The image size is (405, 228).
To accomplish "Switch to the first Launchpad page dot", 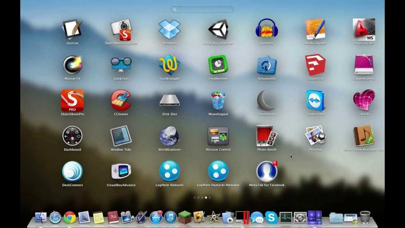I will click(195, 198).
